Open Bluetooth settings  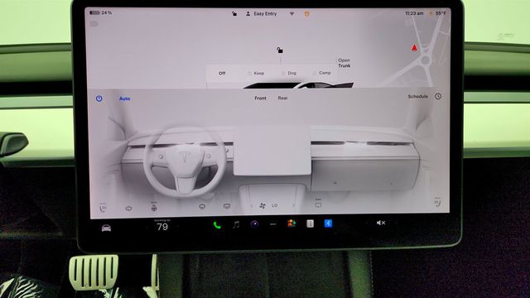(x=328, y=223)
